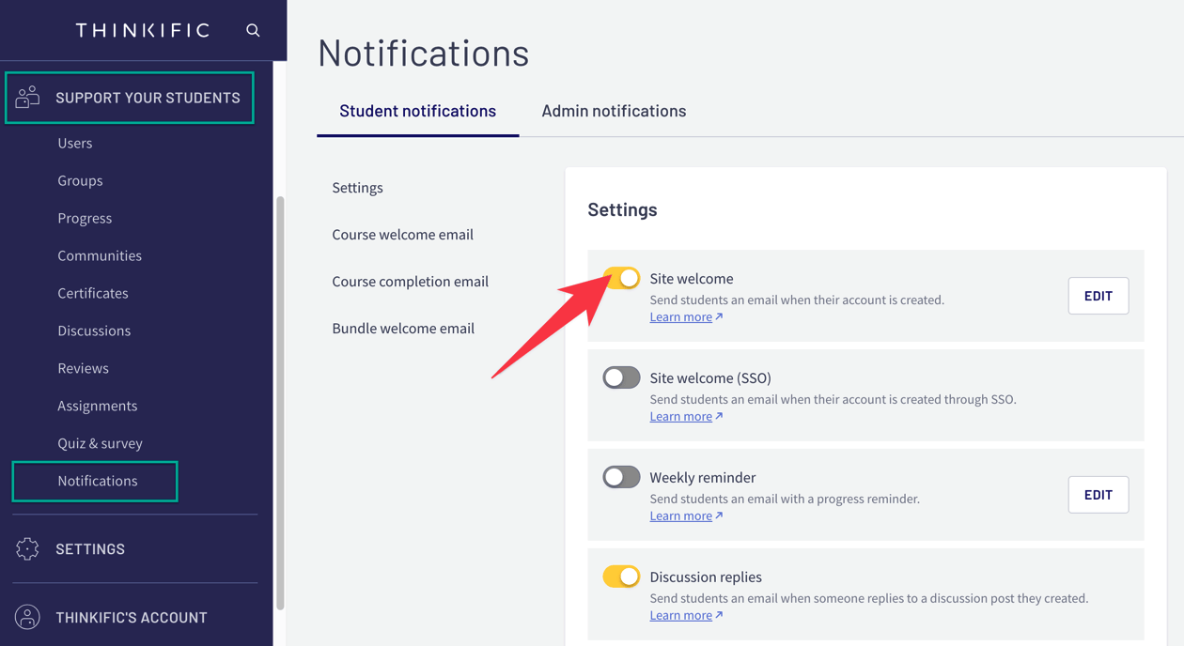Turn on the Weekly reminder toggle

pyautogui.click(x=621, y=477)
